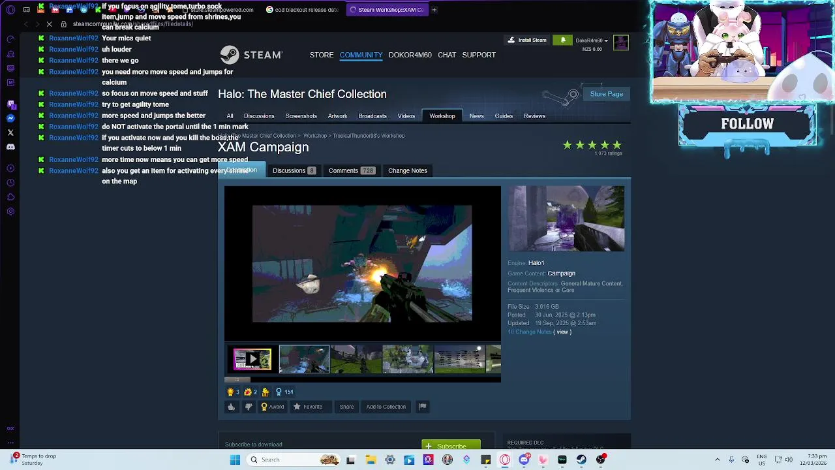835x470 pixels.
Task: Click Add to Collection button
Action: [x=386, y=407]
